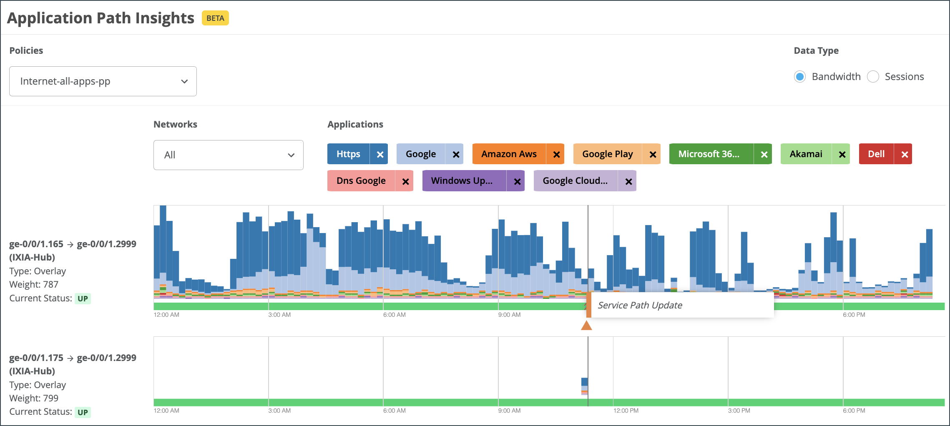
Task: Remove the Google Cloud application tag
Action: click(x=628, y=181)
